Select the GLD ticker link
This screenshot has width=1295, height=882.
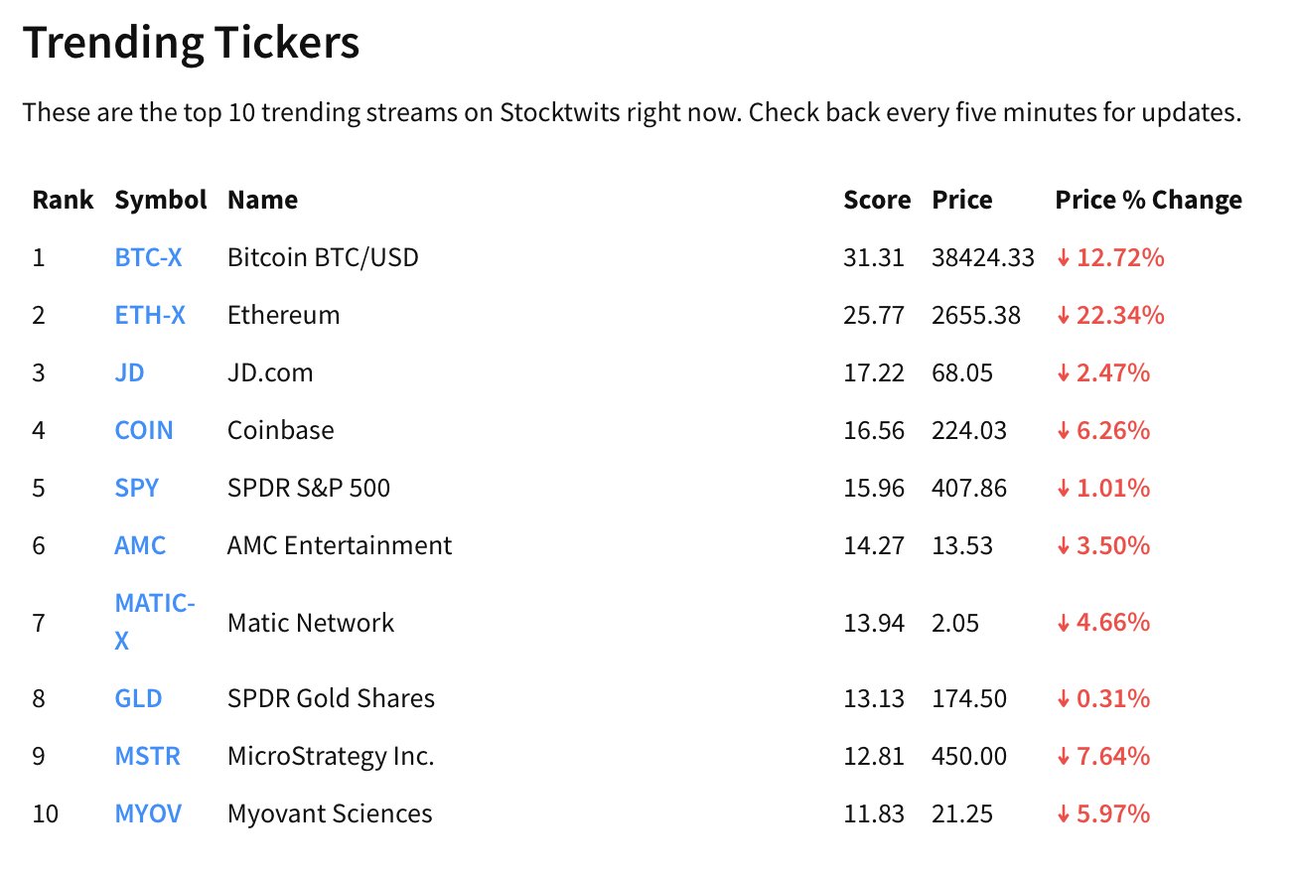click(138, 699)
